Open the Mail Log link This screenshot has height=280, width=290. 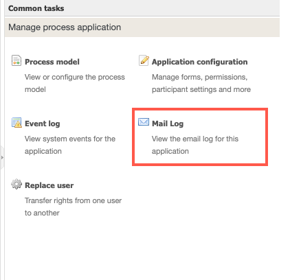[x=168, y=124]
